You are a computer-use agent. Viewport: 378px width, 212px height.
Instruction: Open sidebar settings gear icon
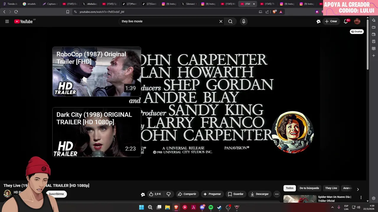374,198
